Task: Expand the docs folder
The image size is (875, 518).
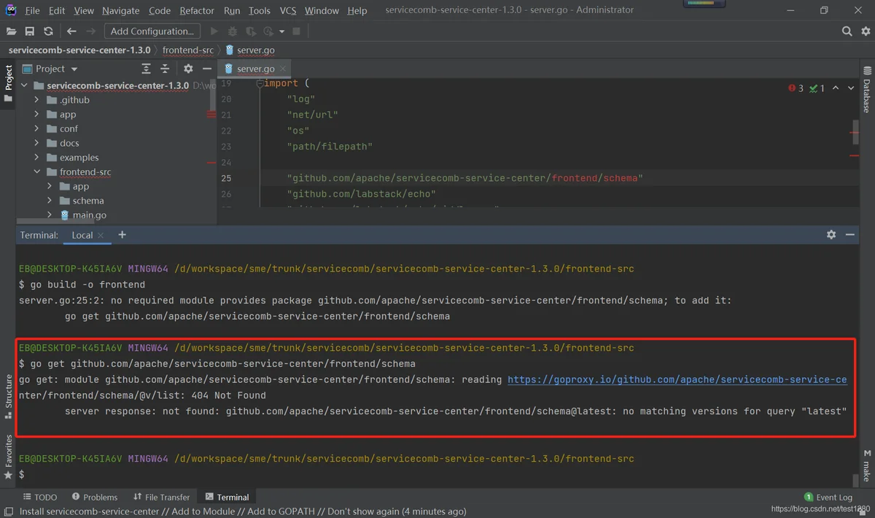Action: (x=36, y=143)
